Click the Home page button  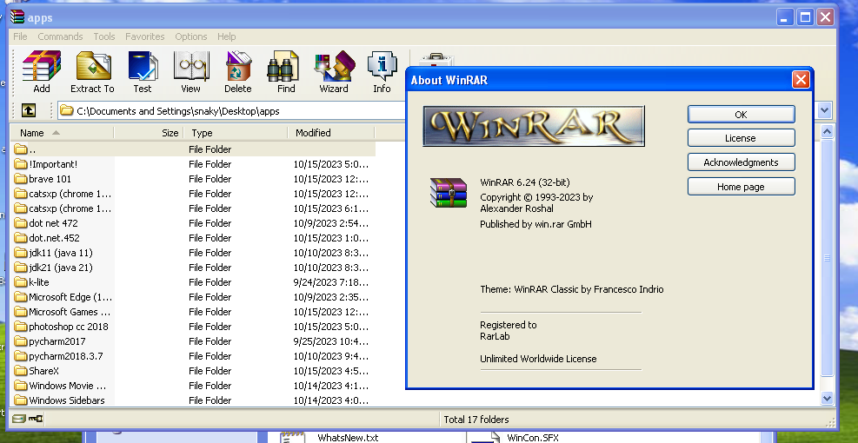click(741, 187)
